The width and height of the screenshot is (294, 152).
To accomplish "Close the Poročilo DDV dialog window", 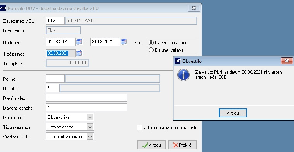I will [x=194, y=8].
